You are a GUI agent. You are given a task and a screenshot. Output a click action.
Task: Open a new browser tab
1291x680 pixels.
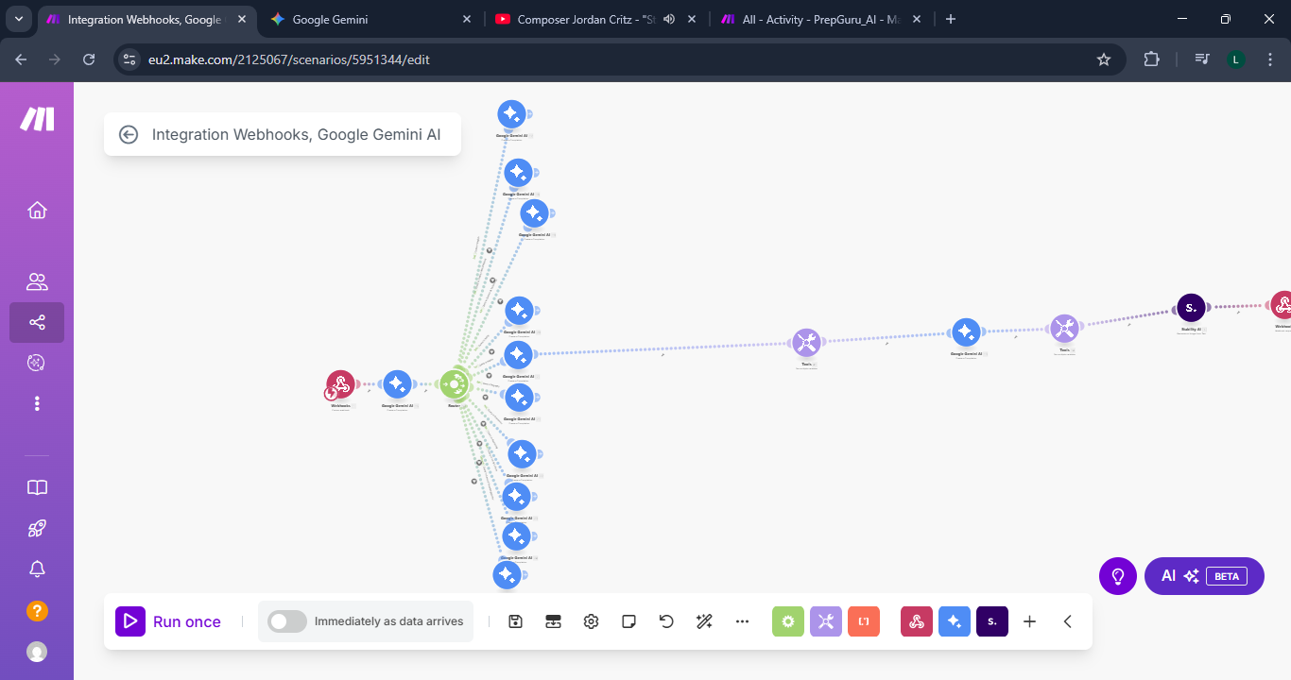click(x=951, y=19)
